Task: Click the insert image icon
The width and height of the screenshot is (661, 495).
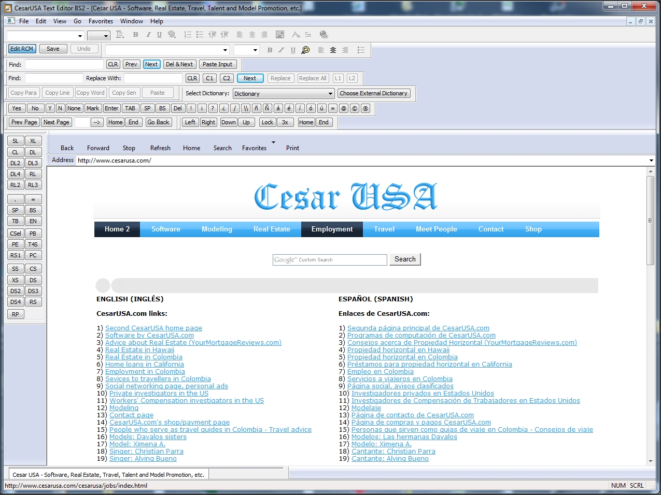Action: click(x=280, y=35)
